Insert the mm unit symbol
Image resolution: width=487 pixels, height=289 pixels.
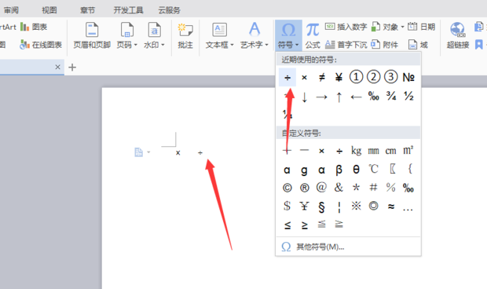(374, 151)
